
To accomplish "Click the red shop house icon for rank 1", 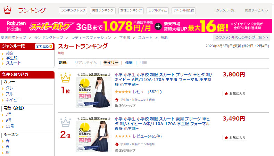I will [117, 100].
